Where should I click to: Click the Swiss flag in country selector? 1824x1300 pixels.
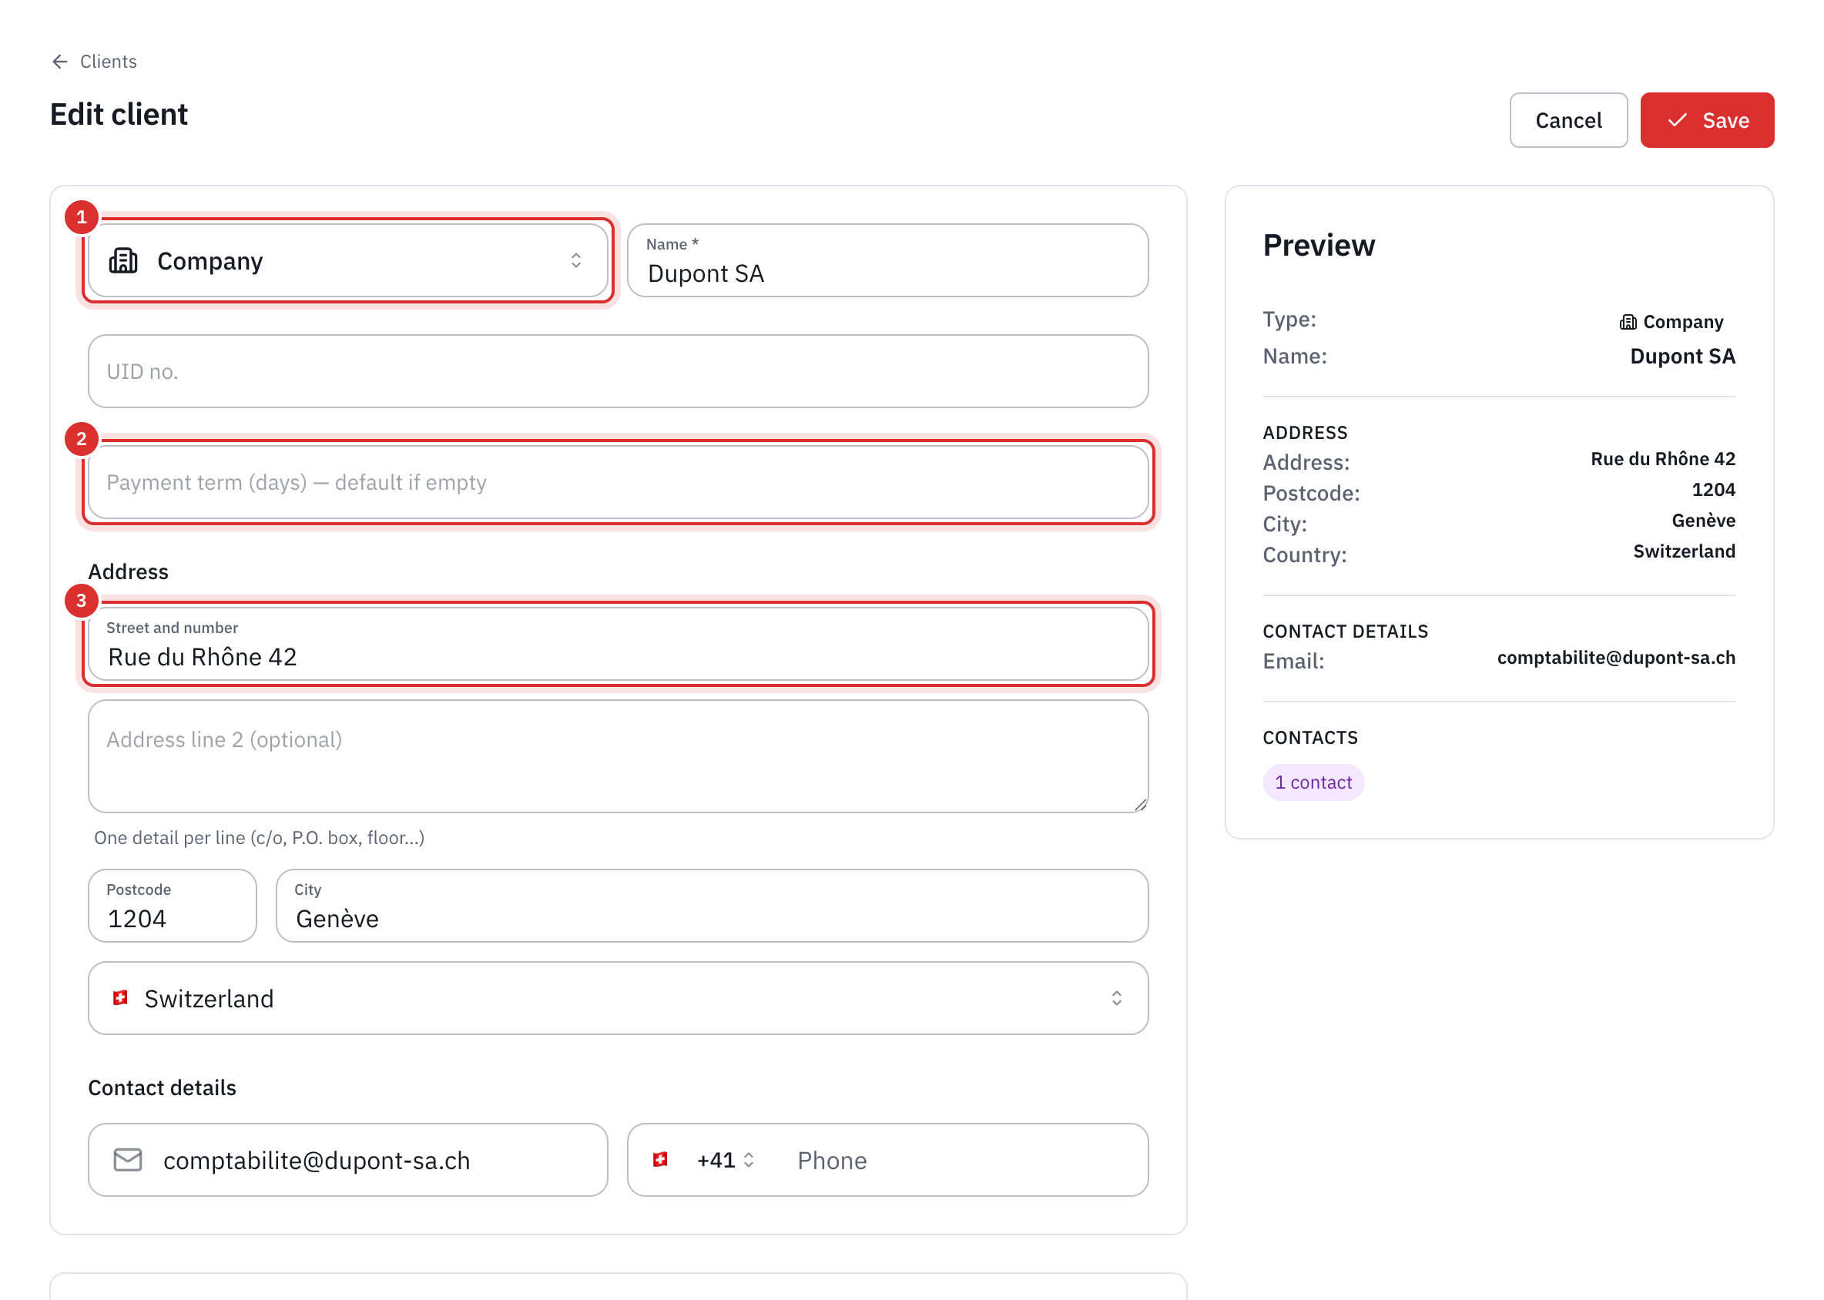tap(121, 998)
